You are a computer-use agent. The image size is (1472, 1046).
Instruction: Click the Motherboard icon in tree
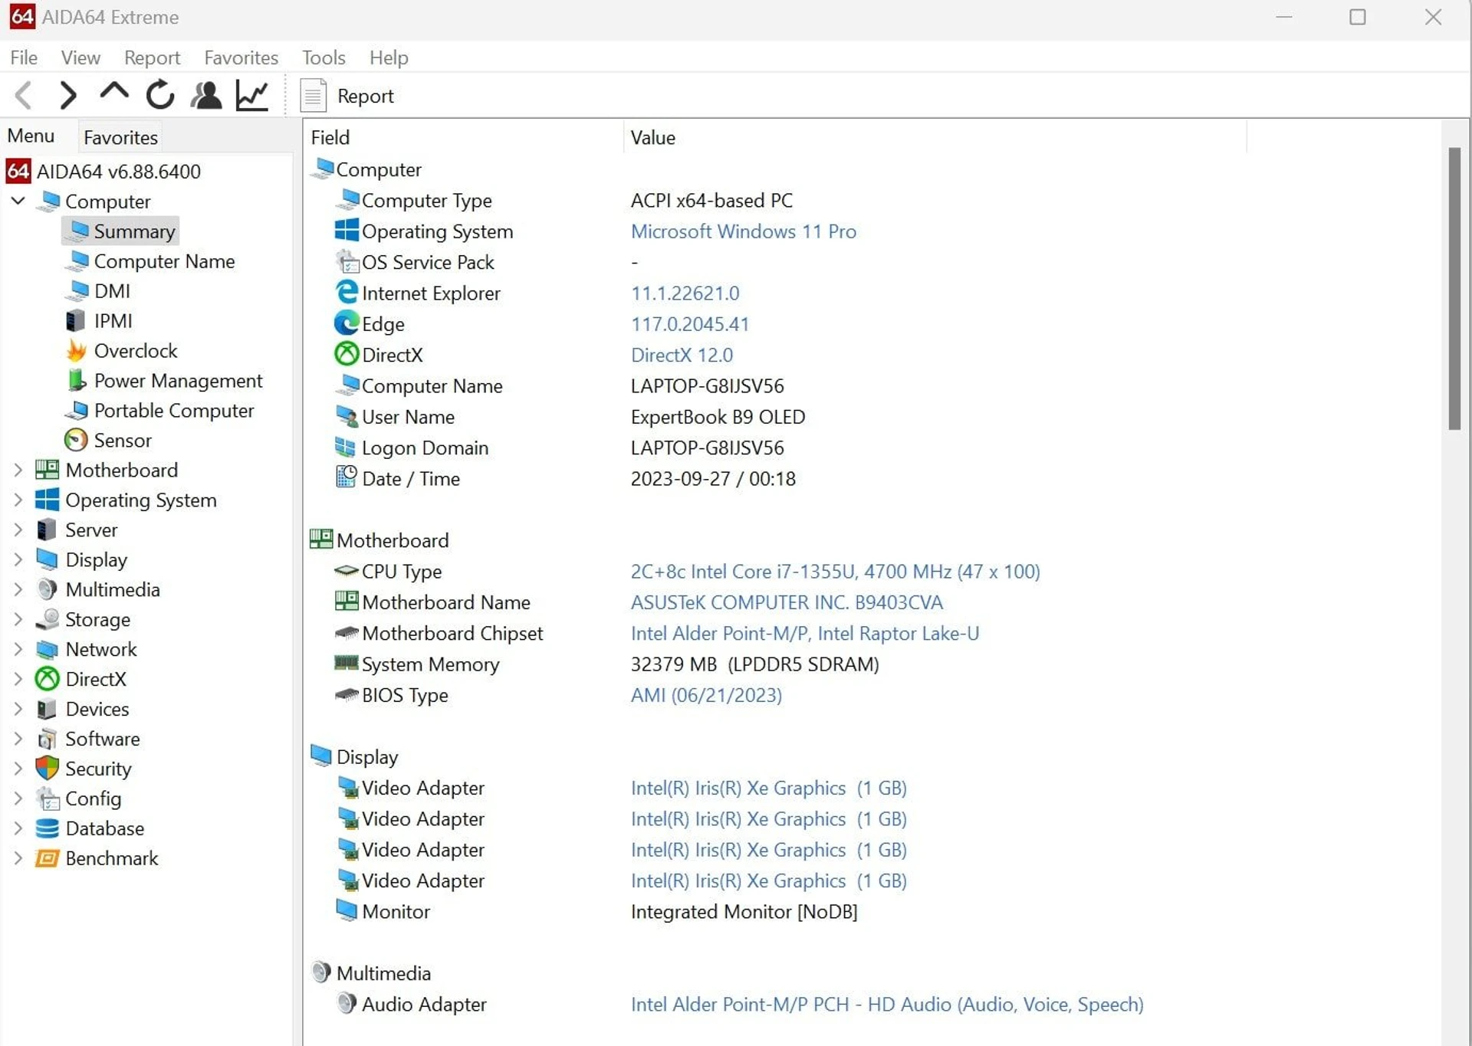[x=47, y=470]
